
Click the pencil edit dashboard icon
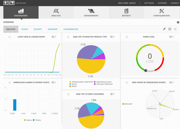(165, 29)
